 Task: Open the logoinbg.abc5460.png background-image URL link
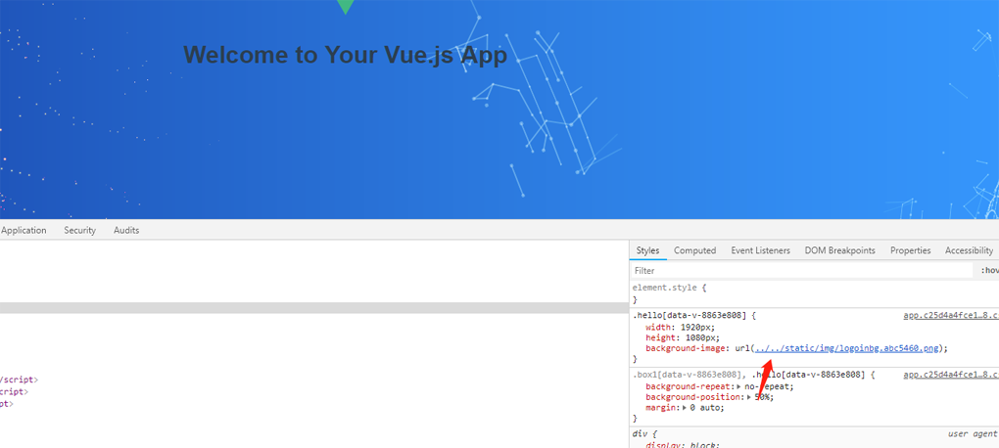pos(847,348)
